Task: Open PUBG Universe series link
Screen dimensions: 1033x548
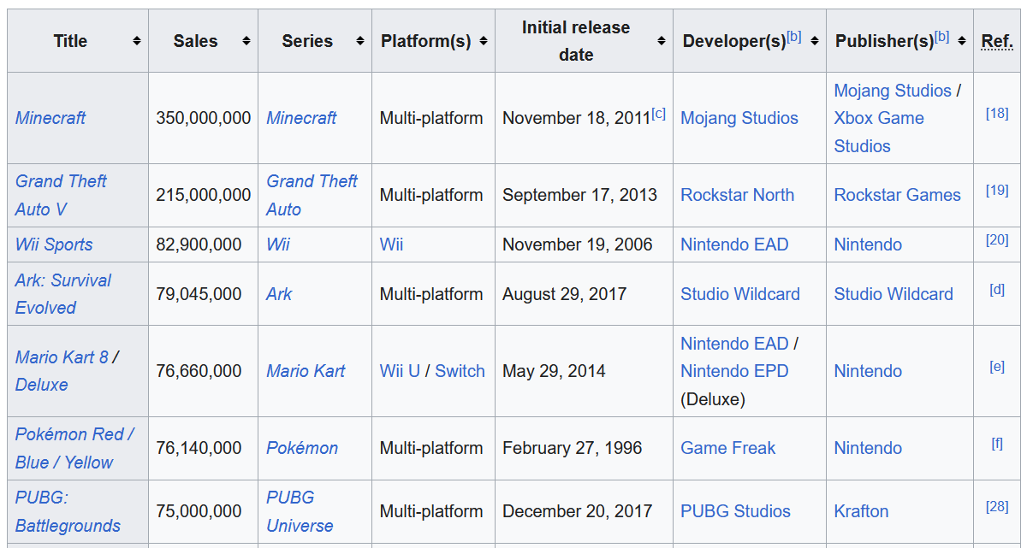Action: pyautogui.click(x=300, y=511)
